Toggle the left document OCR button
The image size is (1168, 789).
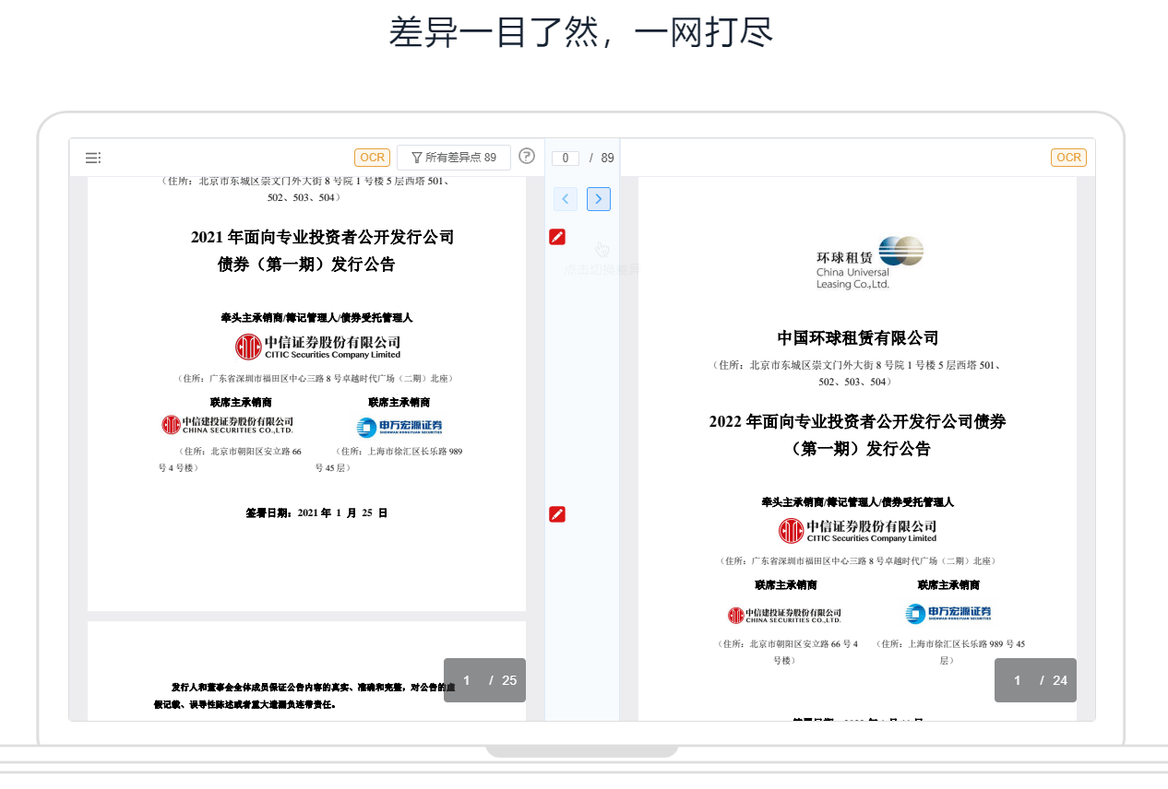pos(372,158)
